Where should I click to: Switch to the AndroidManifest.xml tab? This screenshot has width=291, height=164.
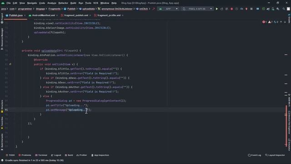pyautogui.click(x=44, y=15)
